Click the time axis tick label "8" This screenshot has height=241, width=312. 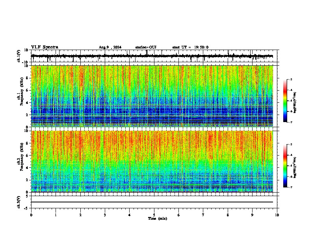pyautogui.click(x=228, y=215)
